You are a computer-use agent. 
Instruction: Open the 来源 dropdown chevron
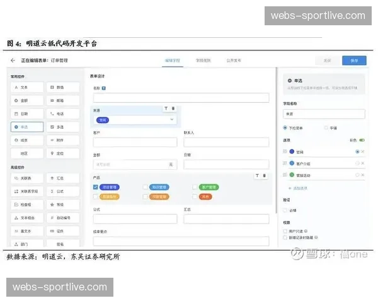point(172,119)
